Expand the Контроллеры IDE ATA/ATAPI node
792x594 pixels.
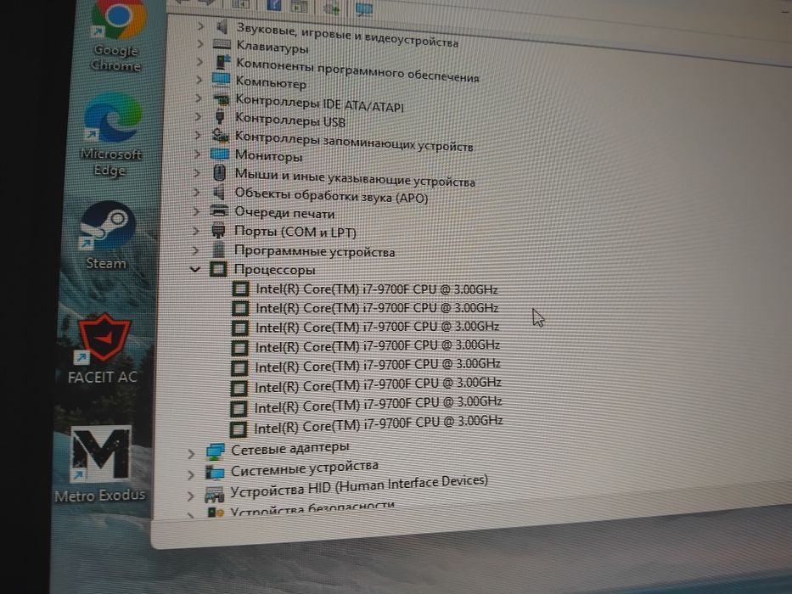click(199, 98)
